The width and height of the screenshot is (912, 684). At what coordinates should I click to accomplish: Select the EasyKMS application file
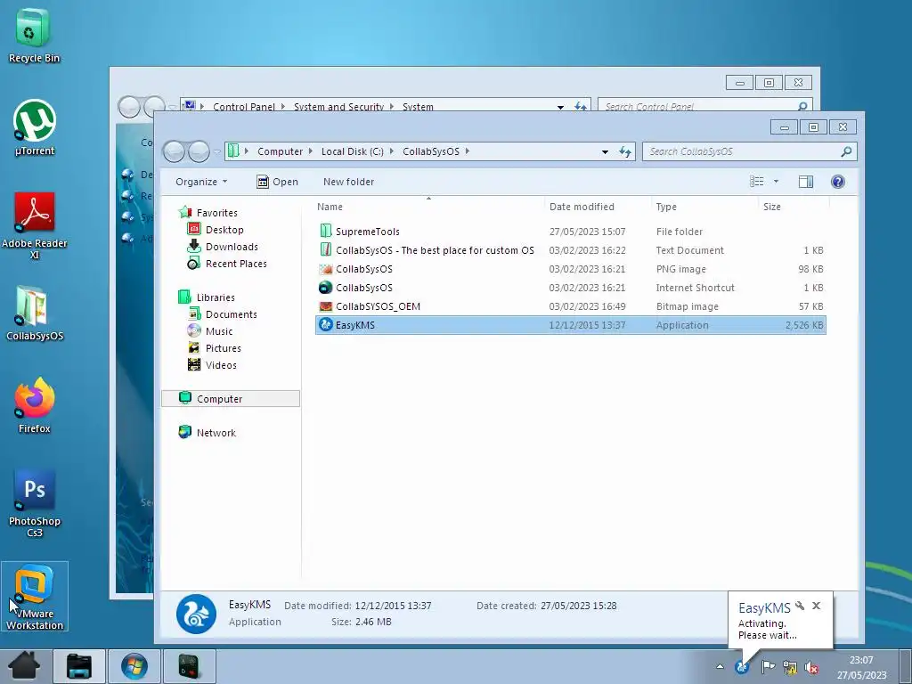pyautogui.click(x=571, y=325)
